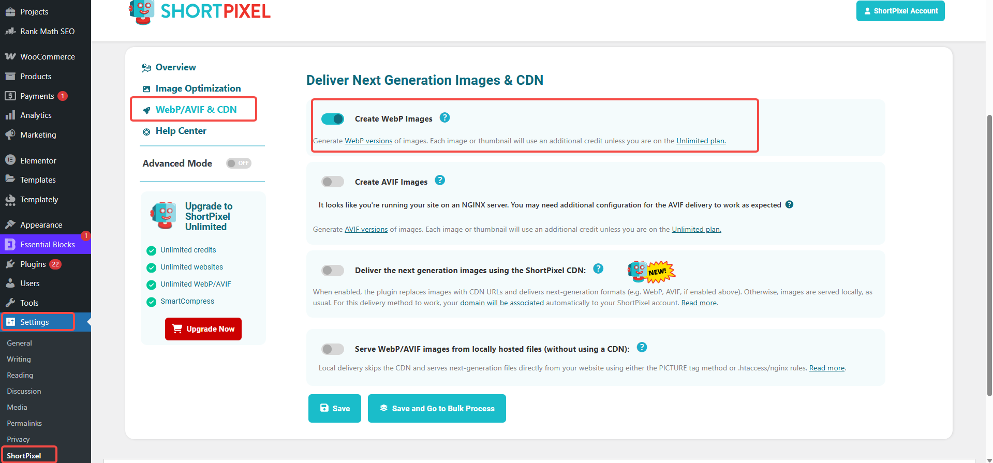Open help tooltip for Create AVIF Images
The width and height of the screenshot is (993, 463).
click(x=440, y=180)
